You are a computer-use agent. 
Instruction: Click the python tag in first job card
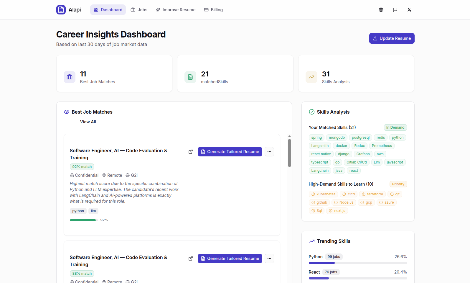(x=78, y=211)
